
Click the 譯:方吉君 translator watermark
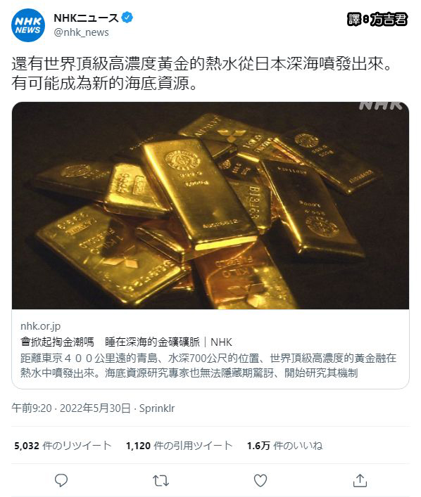(377, 20)
